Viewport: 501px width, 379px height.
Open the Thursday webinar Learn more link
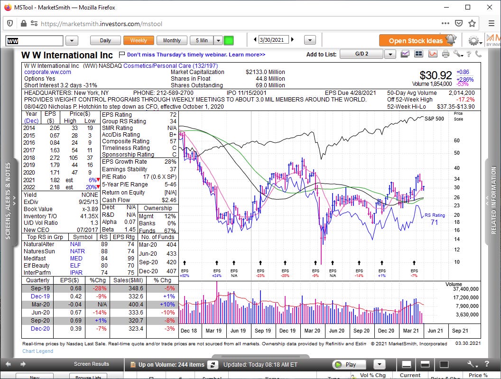coord(196,55)
